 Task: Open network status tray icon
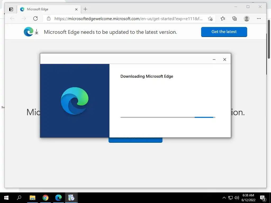(x=231, y=198)
